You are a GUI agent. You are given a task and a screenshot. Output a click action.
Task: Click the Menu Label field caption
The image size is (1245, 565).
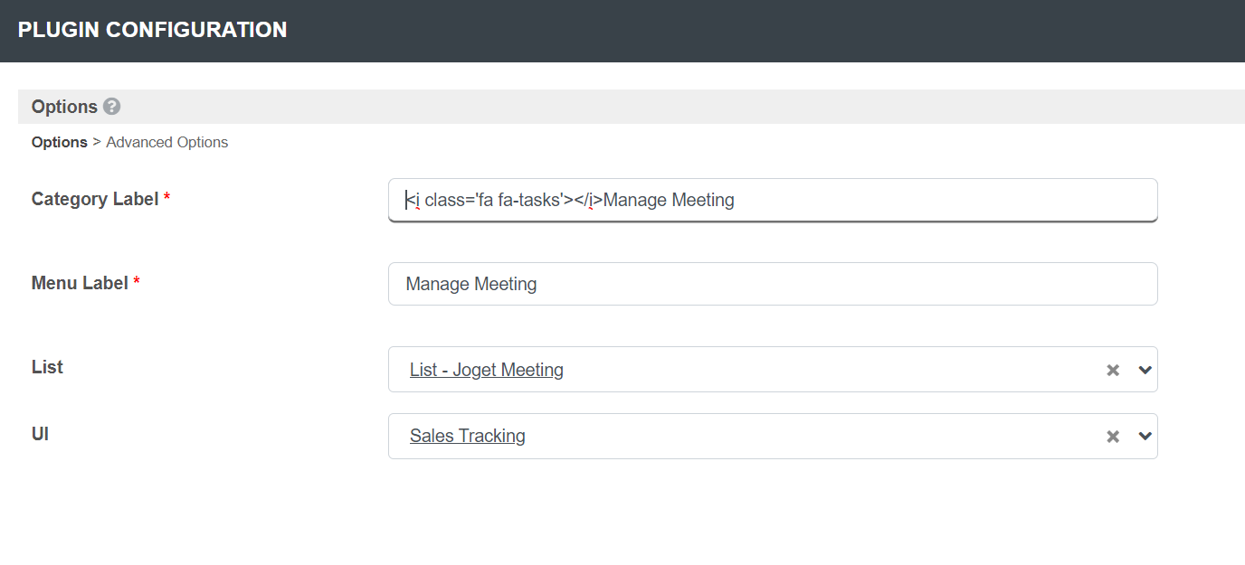[x=80, y=283]
